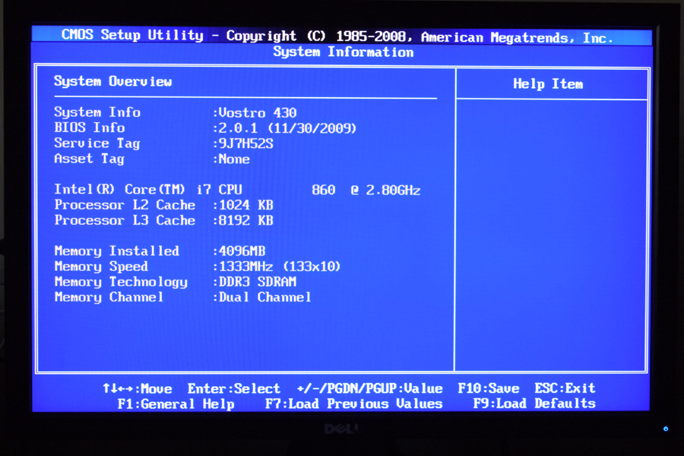Click the +/-/PGDN/PGUP:Value hint
The height and width of the screenshot is (456, 684).
[x=370, y=388]
